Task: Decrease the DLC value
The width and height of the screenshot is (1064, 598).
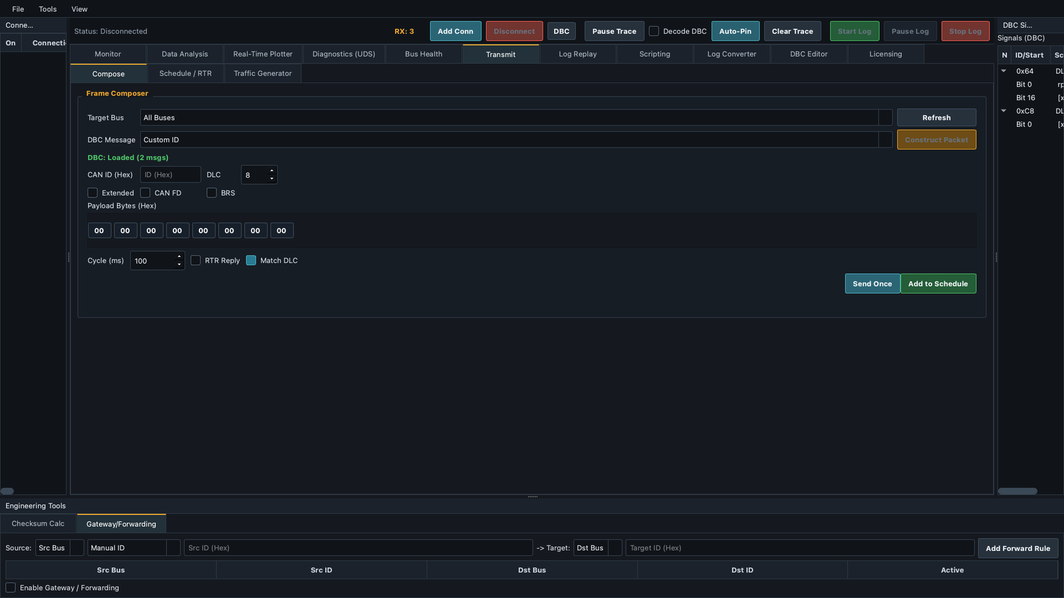Action: click(x=271, y=179)
